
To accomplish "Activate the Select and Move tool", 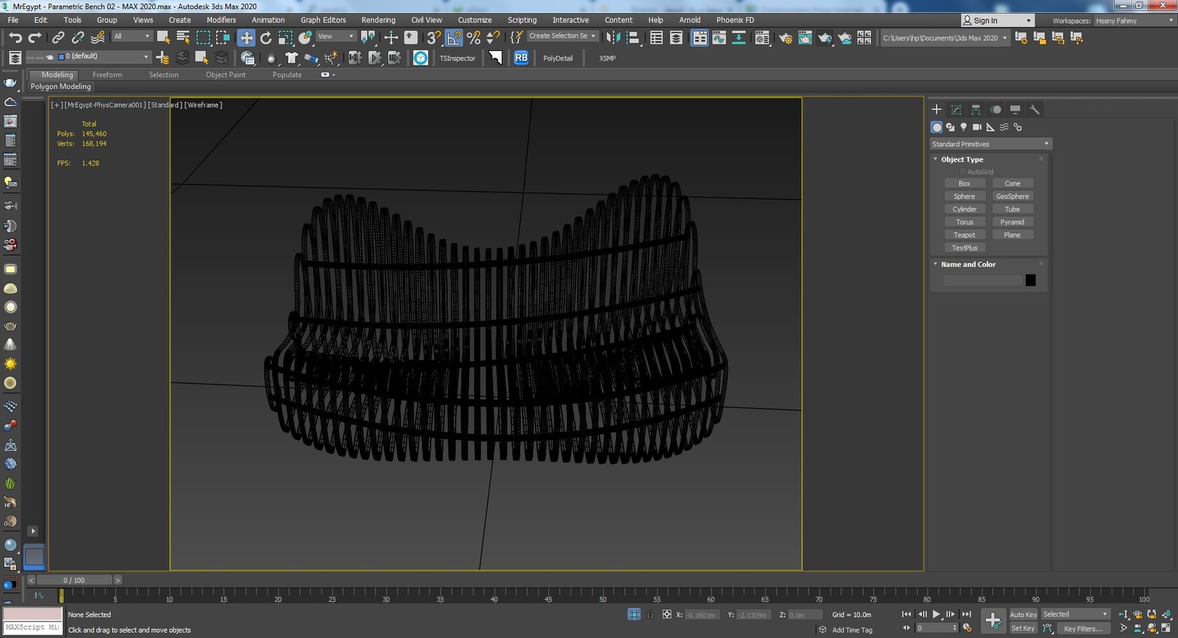I will (x=246, y=38).
